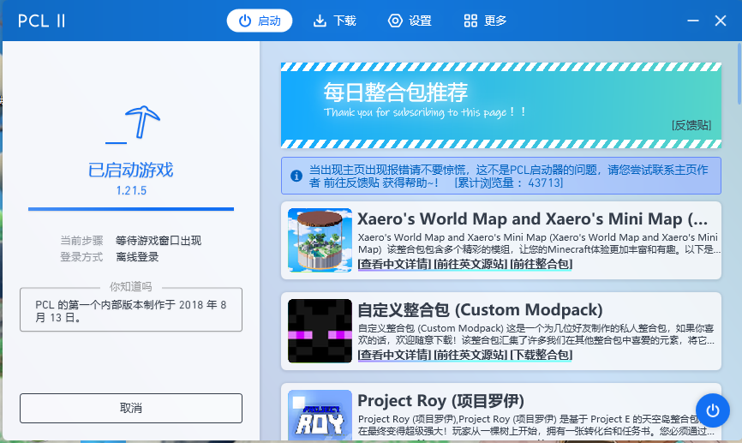Open 前往英文源站 for Xaero's World Map

[x=471, y=264]
